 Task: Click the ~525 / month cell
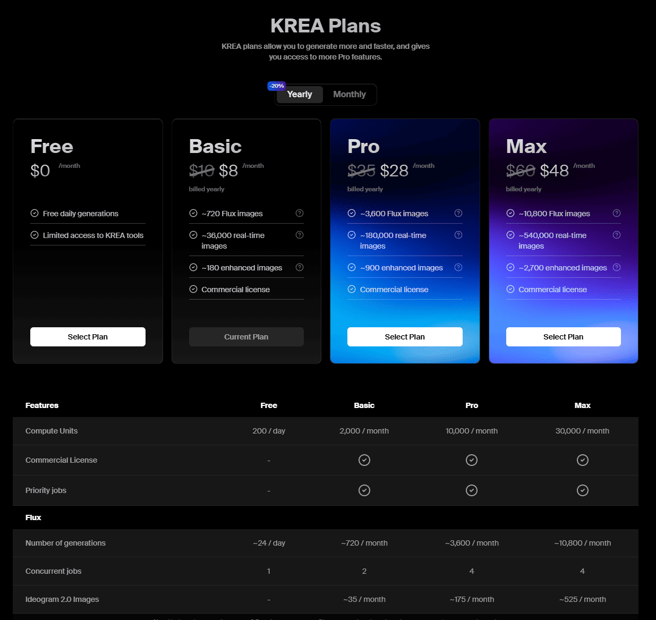(583, 599)
